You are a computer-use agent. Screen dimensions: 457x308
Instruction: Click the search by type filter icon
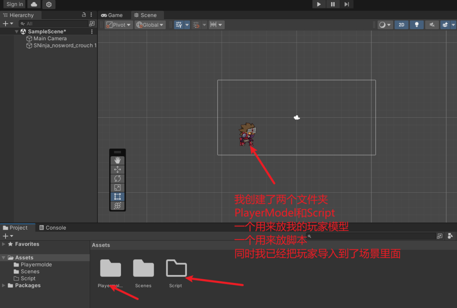point(450,236)
